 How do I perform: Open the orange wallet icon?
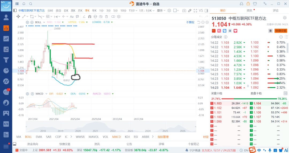[x=248, y=4]
